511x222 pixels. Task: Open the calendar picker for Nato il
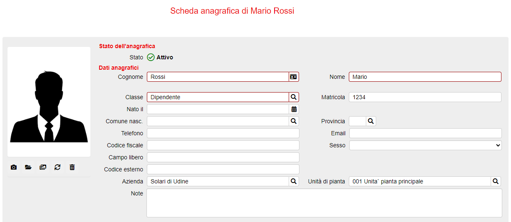(294, 109)
